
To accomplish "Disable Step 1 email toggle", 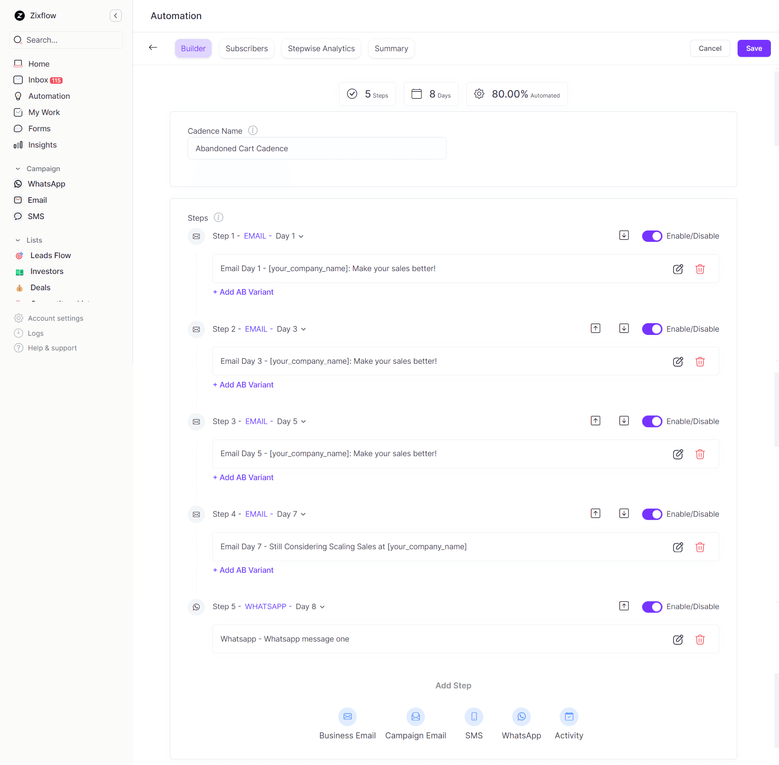I will point(652,236).
